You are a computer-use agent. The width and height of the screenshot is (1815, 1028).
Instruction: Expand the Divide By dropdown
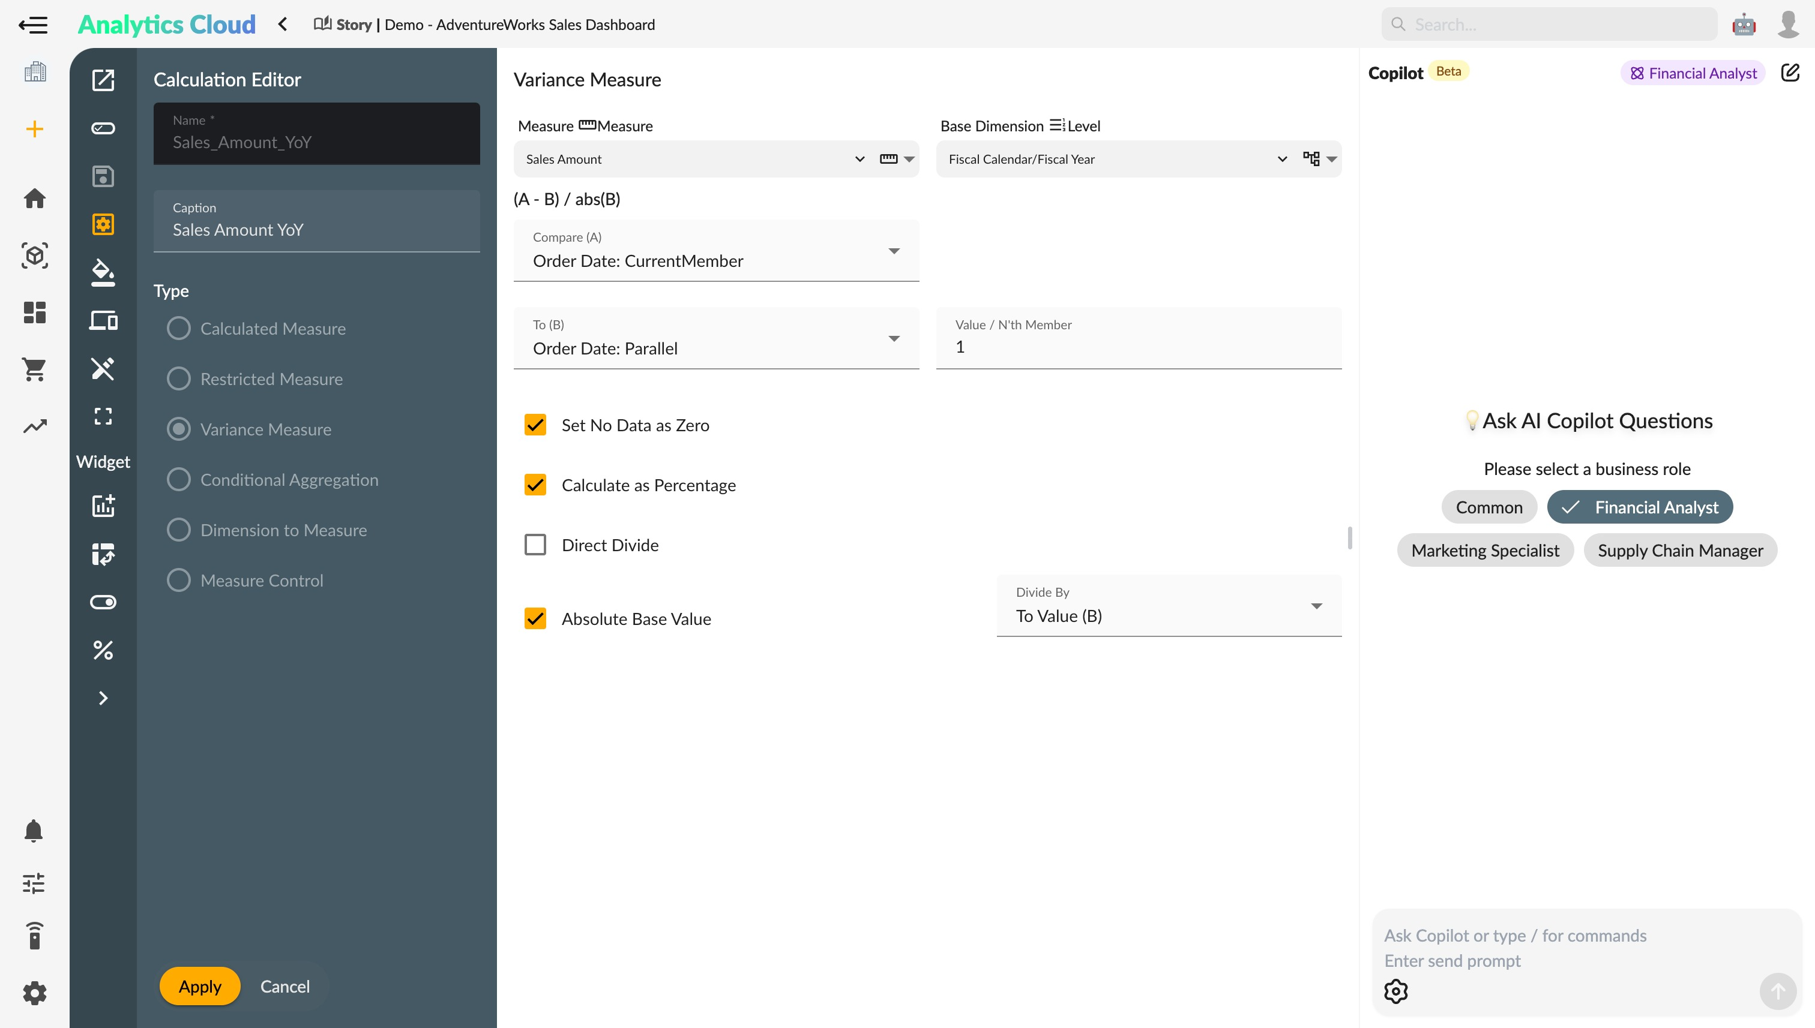pyautogui.click(x=1168, y=606)
